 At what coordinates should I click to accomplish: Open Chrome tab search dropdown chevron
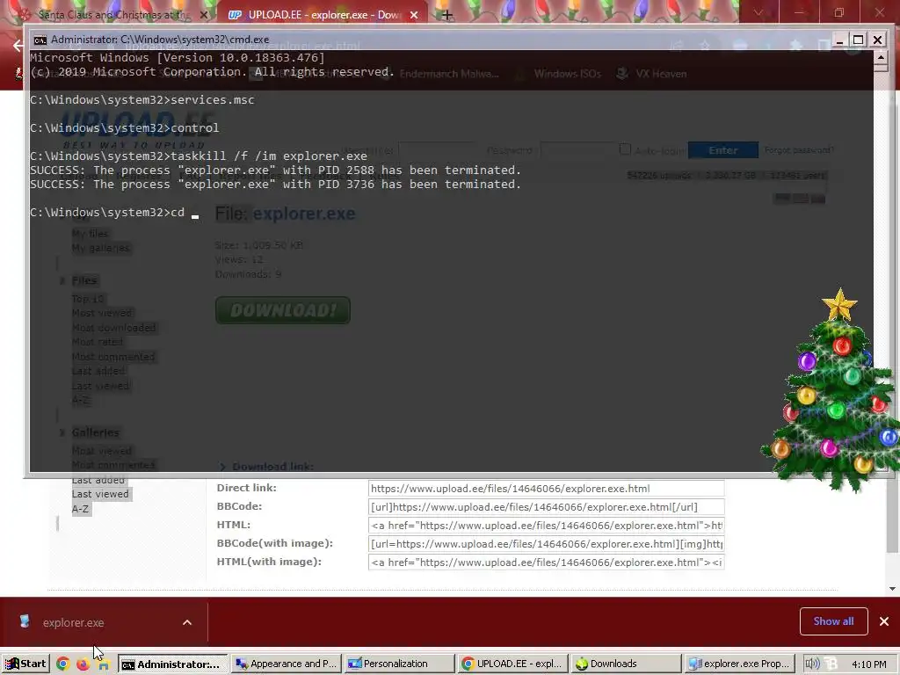click(758, 12)
